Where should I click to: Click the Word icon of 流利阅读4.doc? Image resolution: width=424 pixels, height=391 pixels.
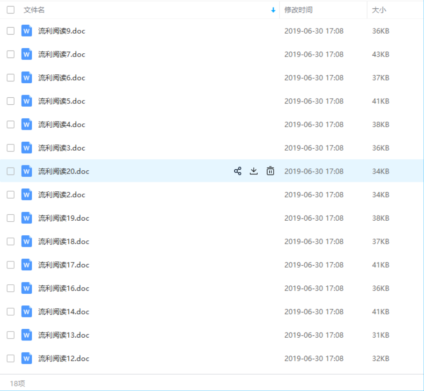point(27,124)
